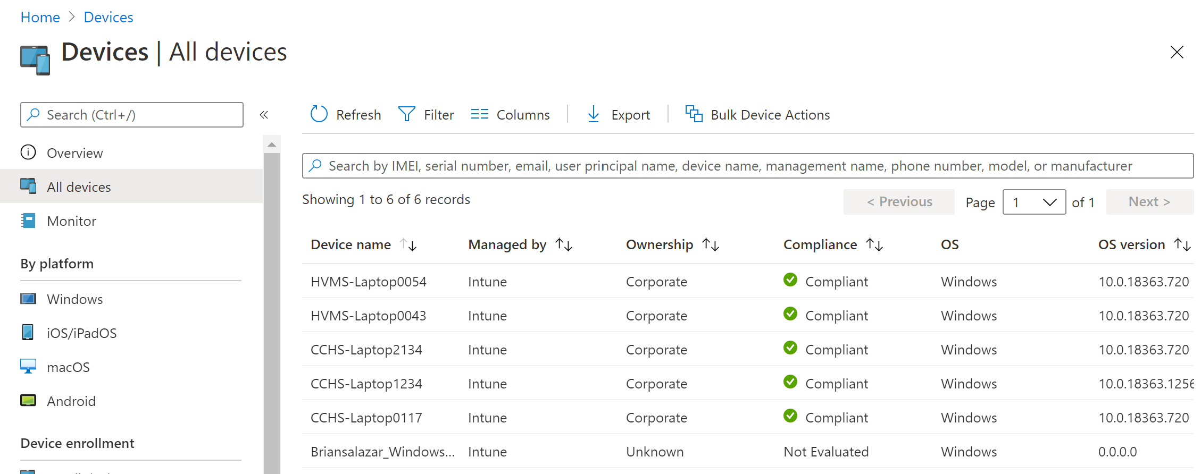Click the Columns toolbar label

(523, 115)
